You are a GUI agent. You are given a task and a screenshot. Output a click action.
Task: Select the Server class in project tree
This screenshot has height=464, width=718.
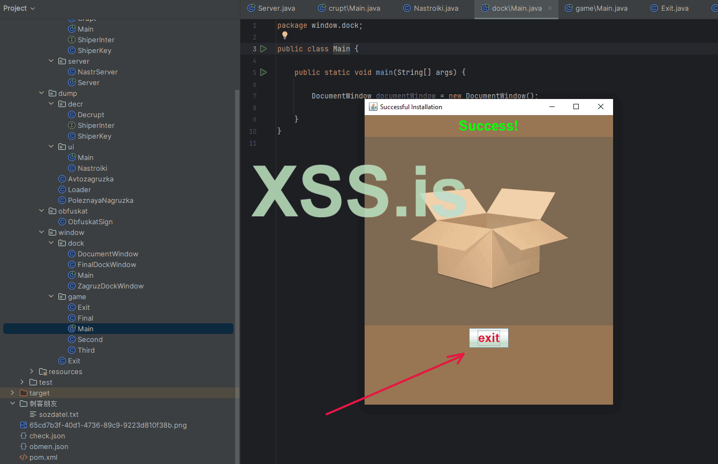88,82
